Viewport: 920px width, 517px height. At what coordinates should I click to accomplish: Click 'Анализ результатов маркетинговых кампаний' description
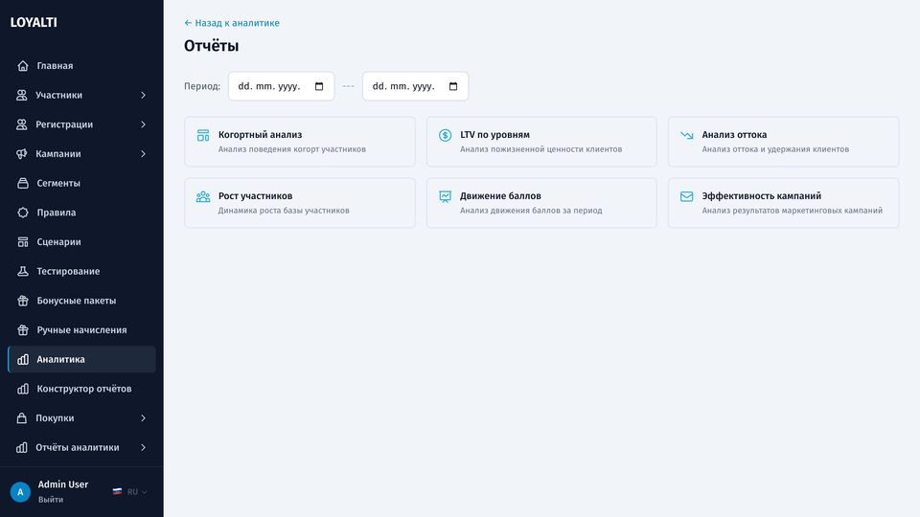[x=793, y=211]
